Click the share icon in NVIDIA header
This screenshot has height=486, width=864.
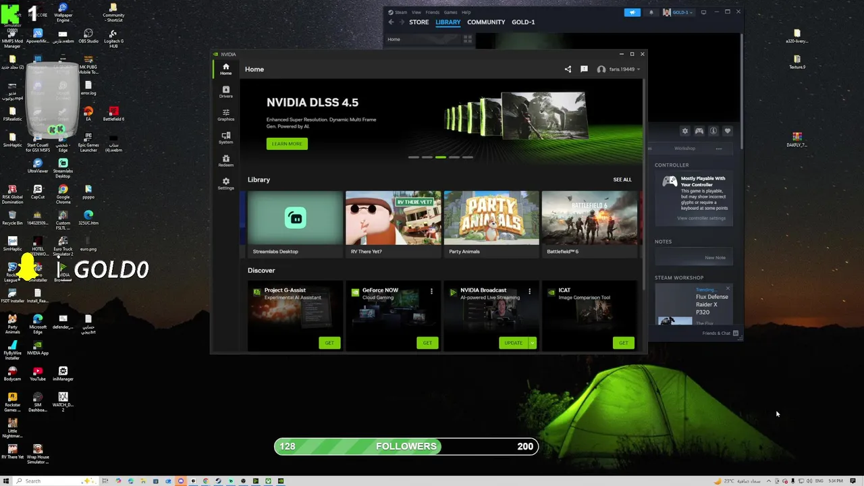(568, 69)
